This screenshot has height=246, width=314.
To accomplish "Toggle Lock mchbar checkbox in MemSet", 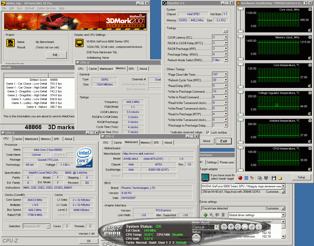I will coord(208,133).
